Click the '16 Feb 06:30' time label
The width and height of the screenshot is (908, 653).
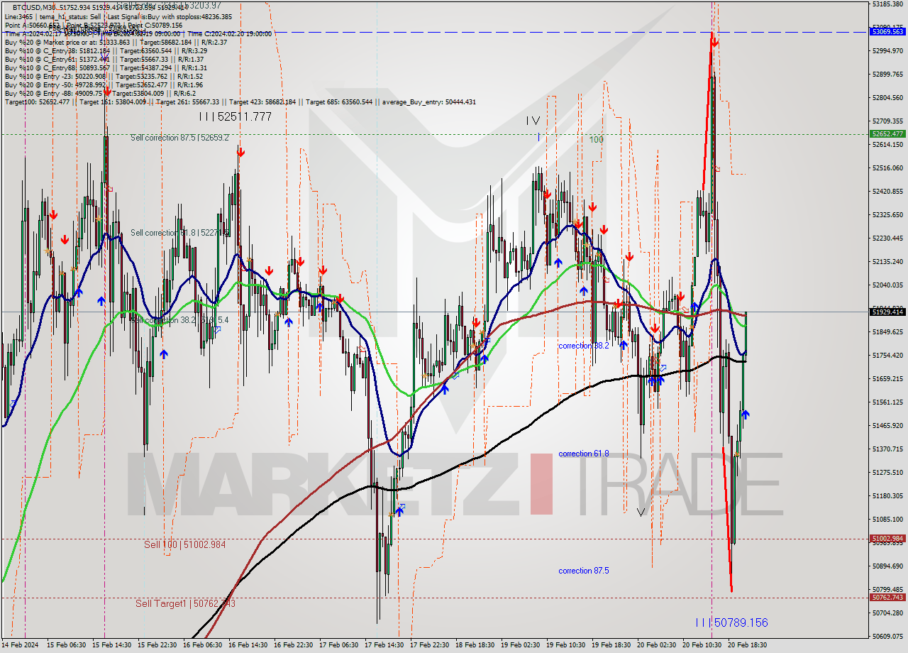(202, 645)
